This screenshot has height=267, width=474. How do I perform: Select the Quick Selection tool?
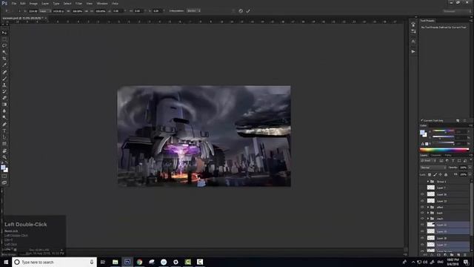pos(4,52)
